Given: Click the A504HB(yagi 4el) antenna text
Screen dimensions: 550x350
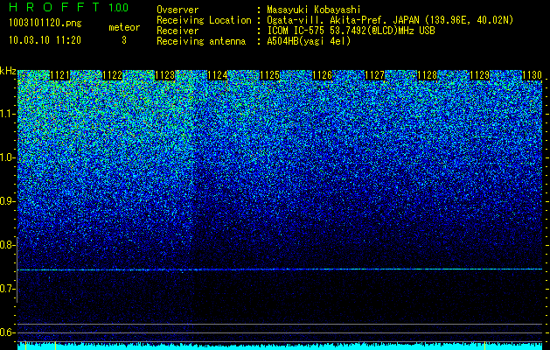Looking at the screenshot, I should (x=309, y=41).
